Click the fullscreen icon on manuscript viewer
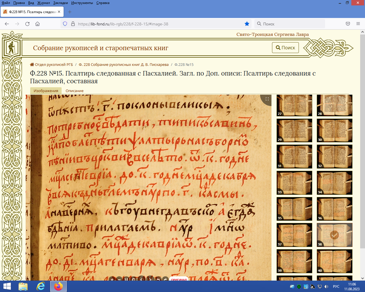Image resolution: width=365 pixels, height=292 pixels. (267, 99)
